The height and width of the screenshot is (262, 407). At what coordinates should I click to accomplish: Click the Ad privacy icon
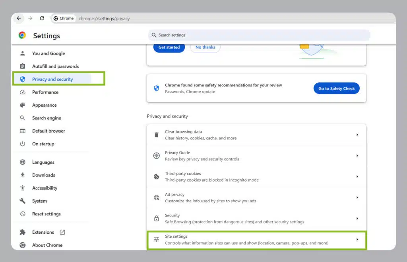tap(157, 197)
